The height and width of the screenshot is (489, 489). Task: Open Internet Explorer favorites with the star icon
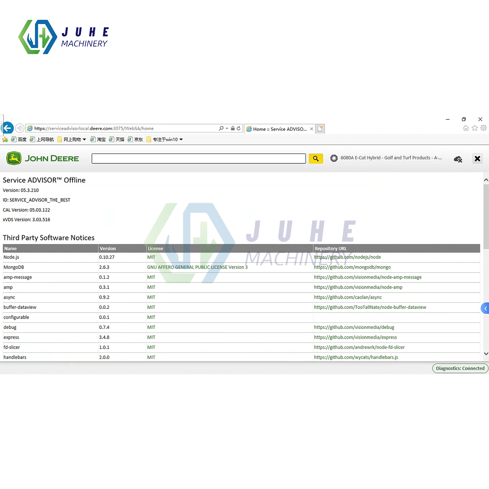pos(475,128)
